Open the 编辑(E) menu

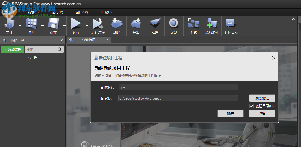point(33,12)
